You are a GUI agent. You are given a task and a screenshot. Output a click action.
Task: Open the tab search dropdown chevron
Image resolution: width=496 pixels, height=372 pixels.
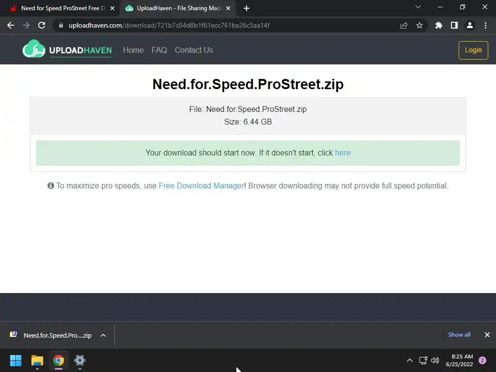(x=418, y=7)
